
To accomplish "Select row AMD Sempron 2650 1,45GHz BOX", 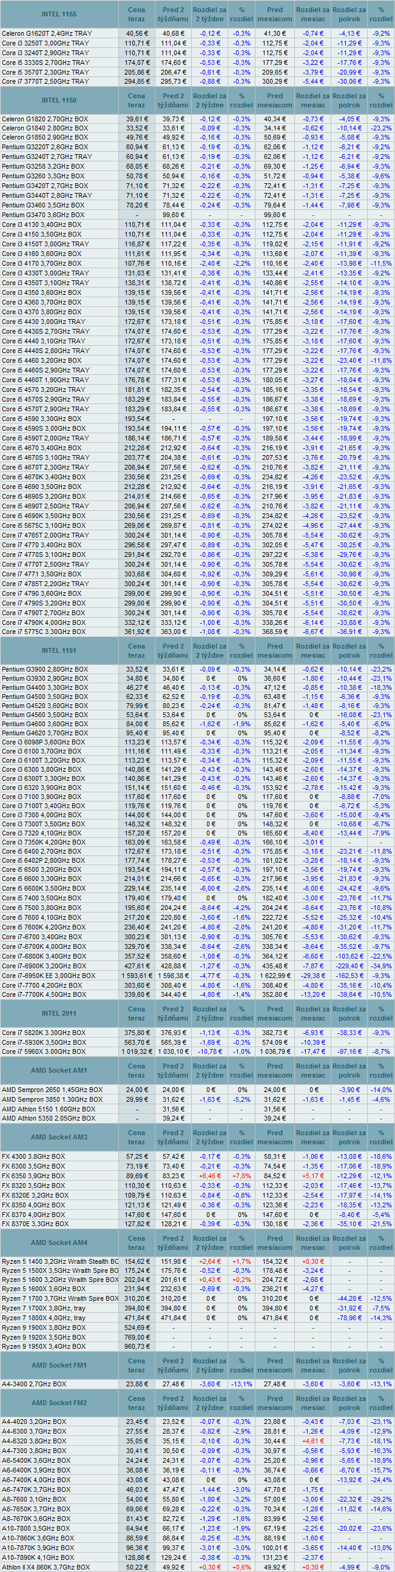I will (x=197, y=1089).
